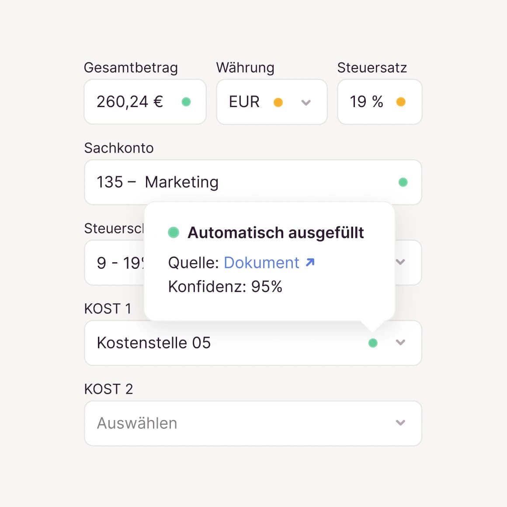This screenshot has height=507, width=507.
Task: Toggle the autofill status on the Gesamtbetrag field
Action: pos(187,102)
